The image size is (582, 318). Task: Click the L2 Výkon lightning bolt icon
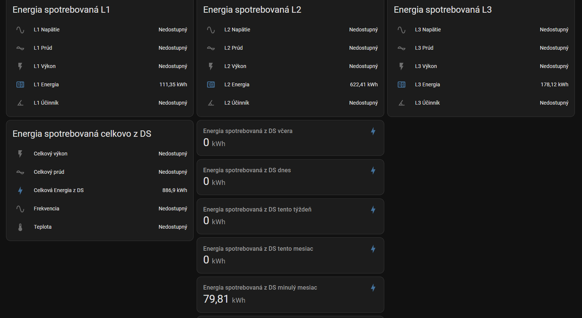211,67
